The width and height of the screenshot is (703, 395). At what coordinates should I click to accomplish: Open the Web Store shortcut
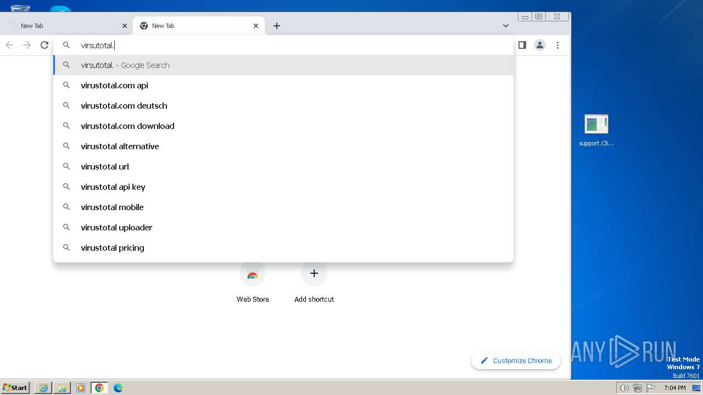pyautogui.click(x=253, y=282)
